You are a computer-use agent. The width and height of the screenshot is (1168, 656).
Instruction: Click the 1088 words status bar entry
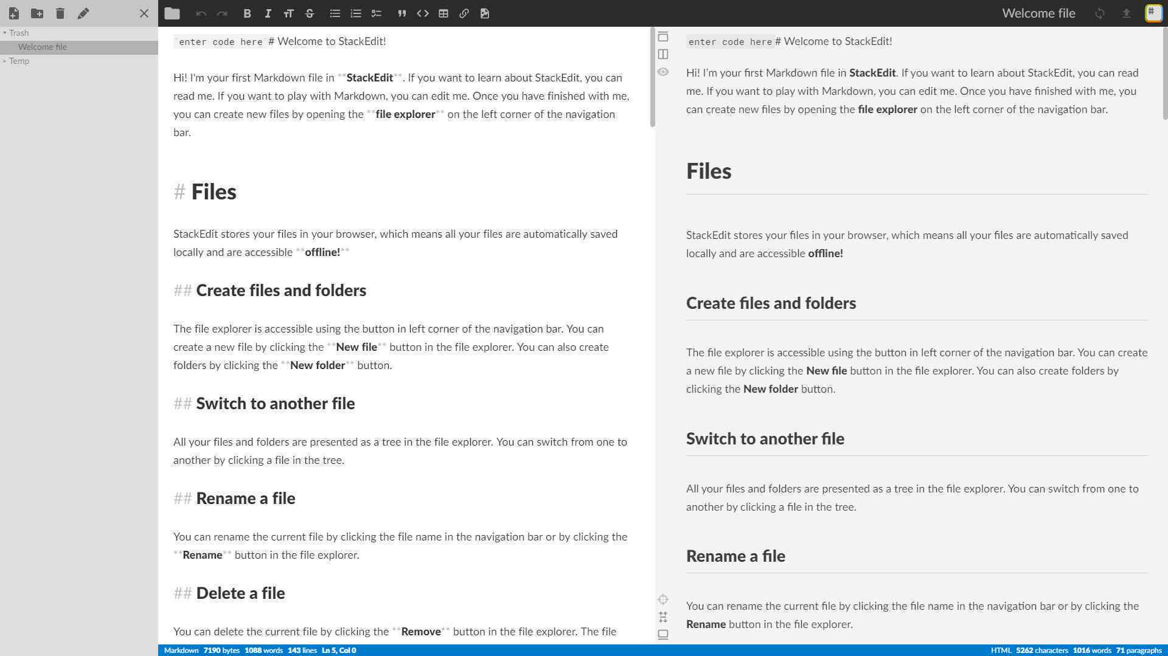tap(263, 651)
